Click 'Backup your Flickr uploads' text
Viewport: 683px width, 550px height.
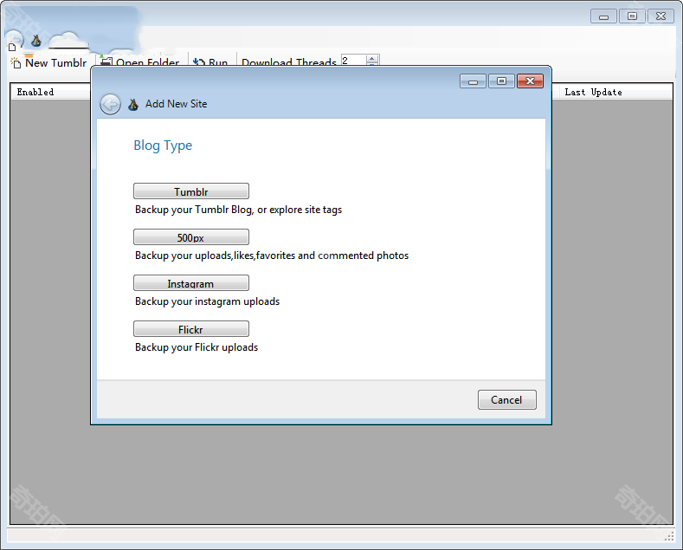point(197,347)
